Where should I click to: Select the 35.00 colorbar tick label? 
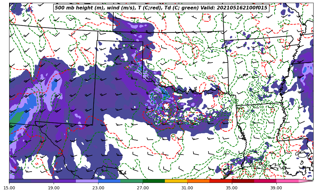tap(232, 188)
